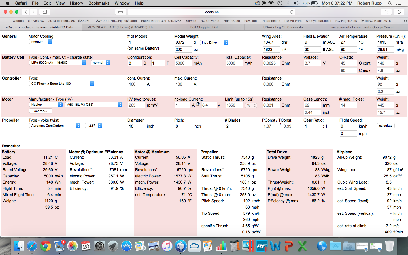The image size is (408, 255).
Task: Switch to the Edit Shopping List tab
Action: coord(204,27)
